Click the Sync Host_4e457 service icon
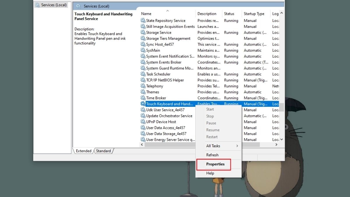The image size is (350, 197). (x=143, y=44)
